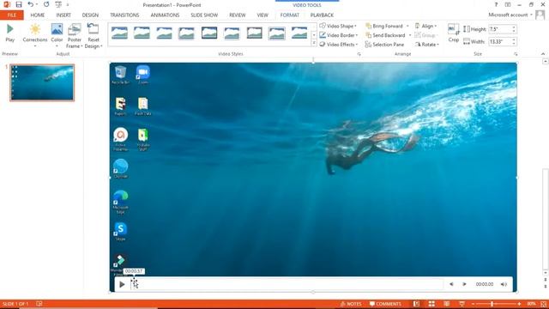The image size is (549, 309).
Task: Fit slide to current window
Action: click(544, 304)
